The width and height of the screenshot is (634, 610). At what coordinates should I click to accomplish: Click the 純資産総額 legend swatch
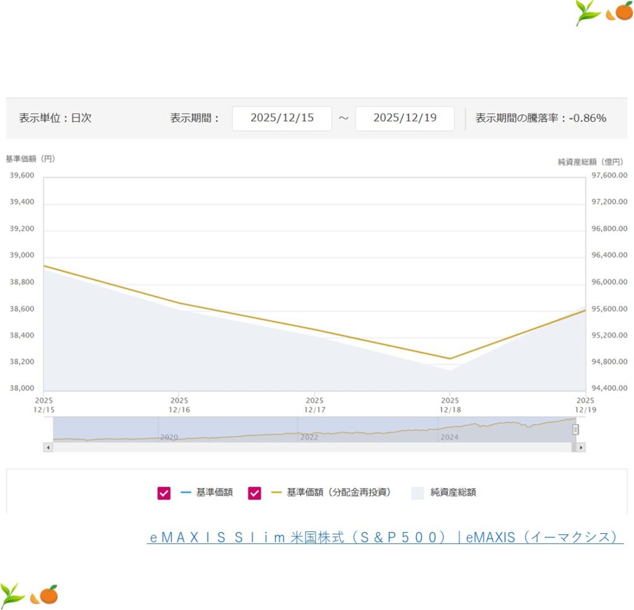tap(417, 493)
